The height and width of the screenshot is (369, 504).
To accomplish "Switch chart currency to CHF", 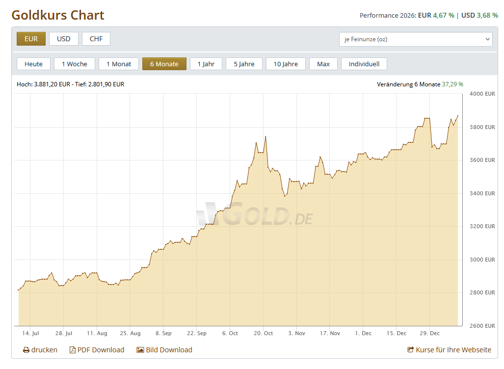I will (x=96, y=39).
